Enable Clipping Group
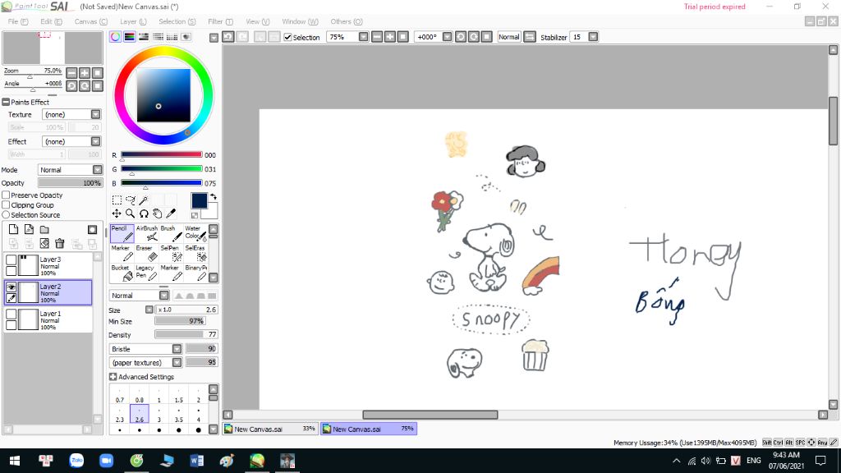The width and height of the screenshot is (841, 473). click(x=6, y=204)
